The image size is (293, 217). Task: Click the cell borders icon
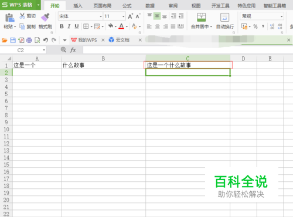(x=86, y=26)
